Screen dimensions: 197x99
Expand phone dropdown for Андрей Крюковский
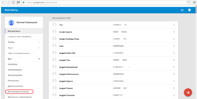pyautogui.click(x=128, y=67)
